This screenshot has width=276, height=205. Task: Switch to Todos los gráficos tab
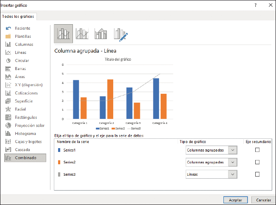pos(18,17)
